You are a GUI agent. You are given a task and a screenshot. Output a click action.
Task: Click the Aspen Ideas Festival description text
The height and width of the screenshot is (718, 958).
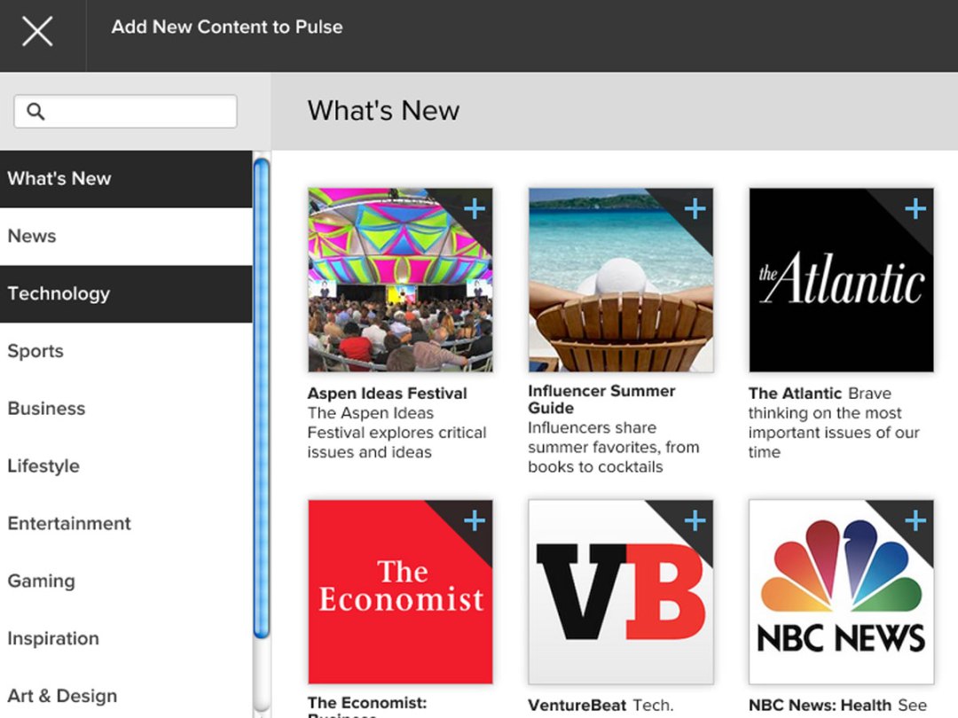click(397, 433)
